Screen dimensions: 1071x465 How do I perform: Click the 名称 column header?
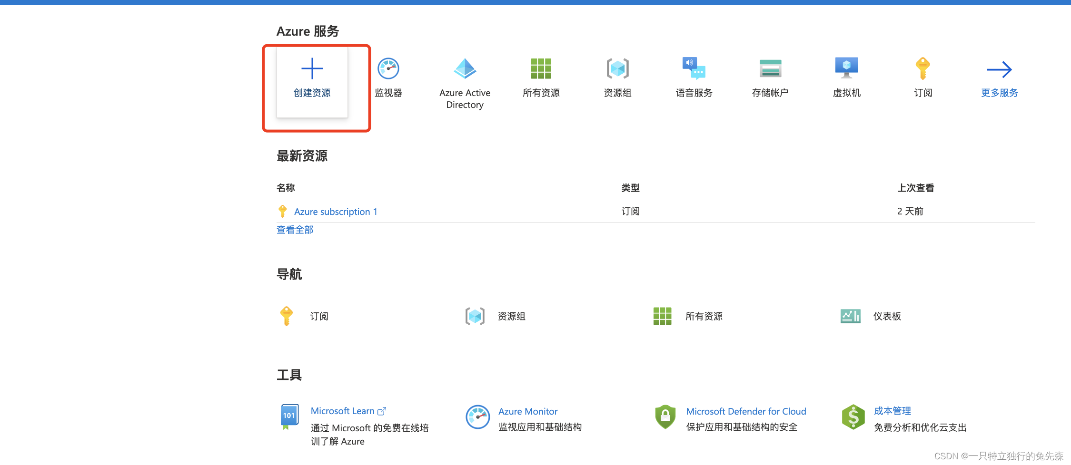pyautogui.click(x=286, y=188)
